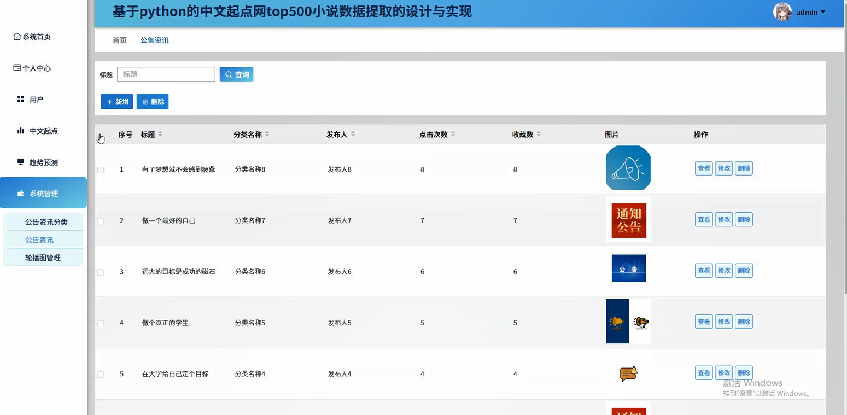Screen dimensions: 847x415
Task: Click 删除 for 有了梦想就不会感到疲惫
Action: click(744, 168)
